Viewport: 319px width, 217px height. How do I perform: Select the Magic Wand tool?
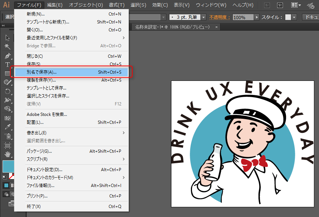pyautogui.click(x=7, y=47)
